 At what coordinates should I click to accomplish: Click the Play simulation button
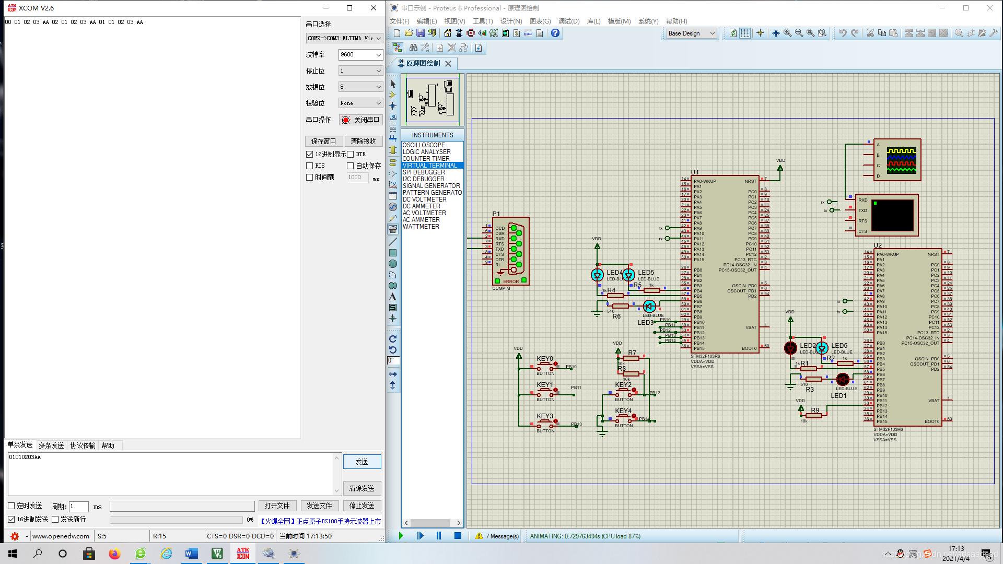401,536
